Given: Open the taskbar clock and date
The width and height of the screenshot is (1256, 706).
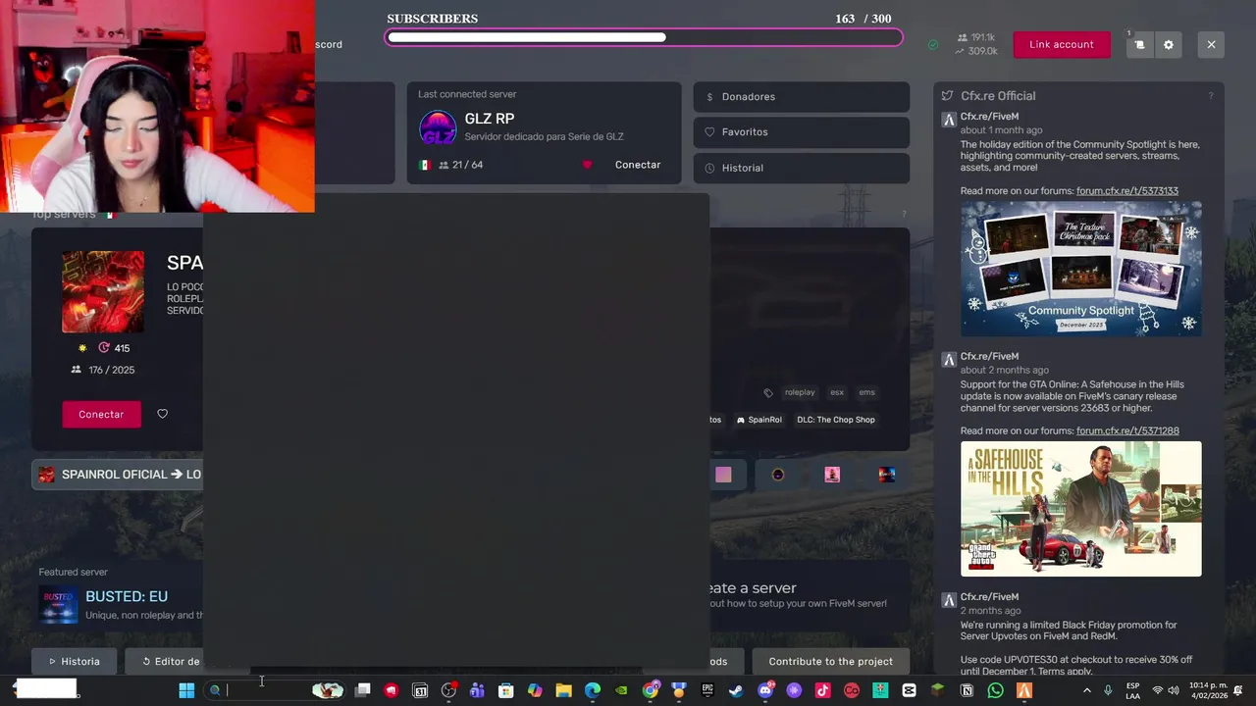Looking at the screenshot, I should [1208, 690].
